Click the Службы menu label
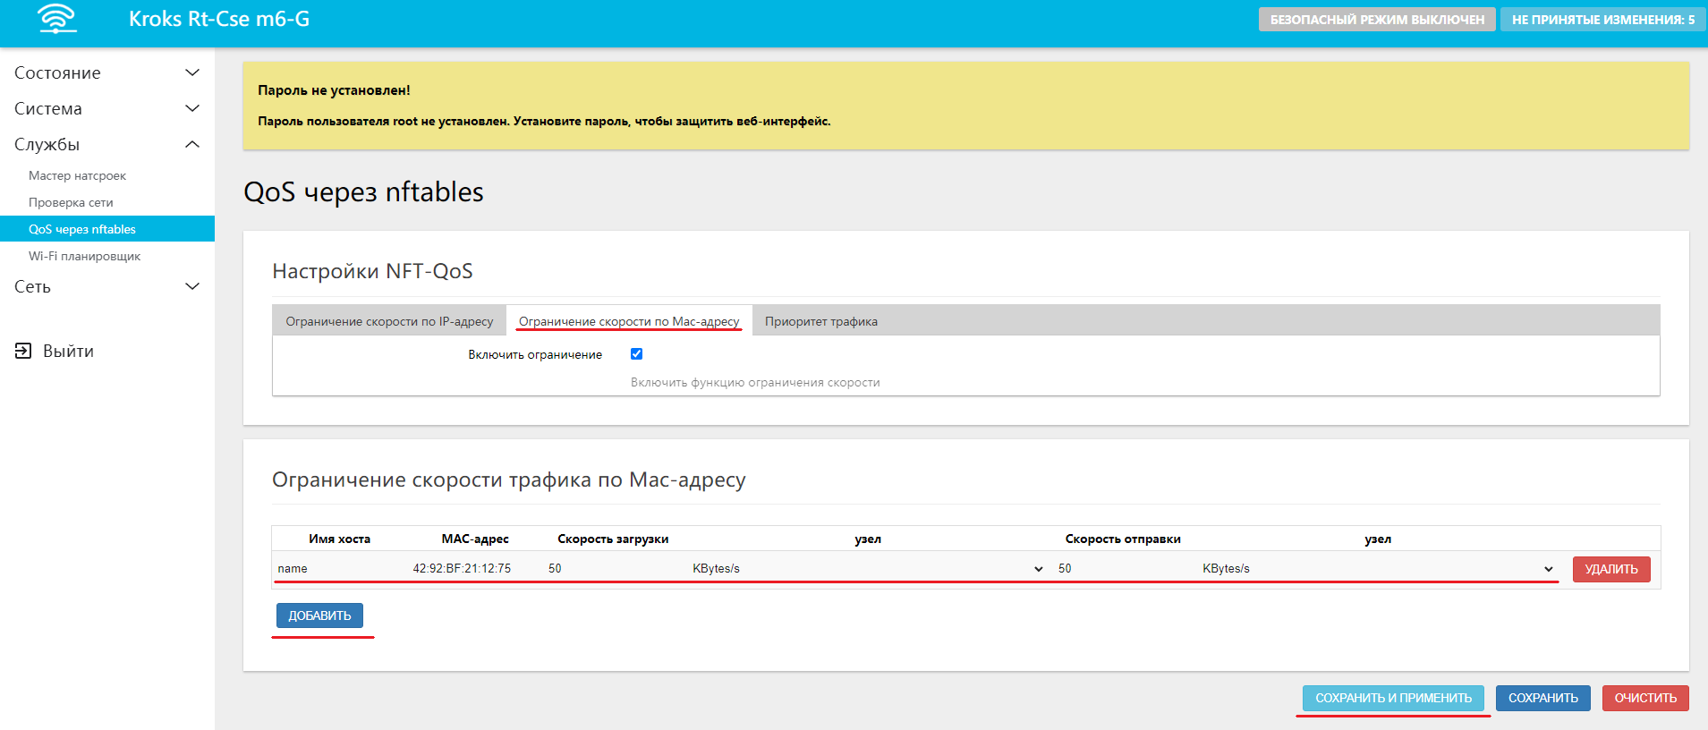The height and width of the screenshot is (730, 1708). 47,144
